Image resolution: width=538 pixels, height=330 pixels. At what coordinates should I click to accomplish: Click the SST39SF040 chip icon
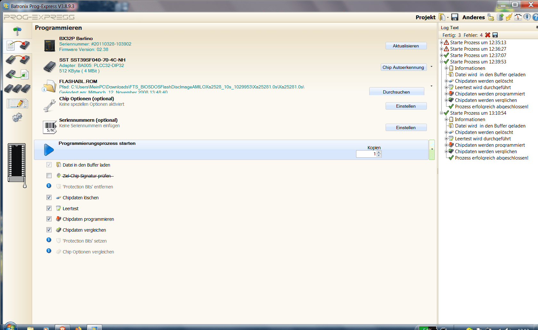[x=50, y=67]
